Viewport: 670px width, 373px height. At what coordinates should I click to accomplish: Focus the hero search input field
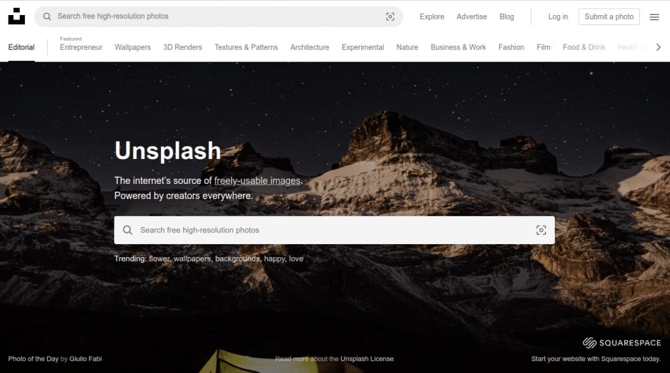click(x=334, y=230)
